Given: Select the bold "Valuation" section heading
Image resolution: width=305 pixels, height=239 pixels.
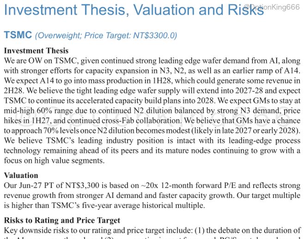Looking at the screenshot, I should (21, 175).
